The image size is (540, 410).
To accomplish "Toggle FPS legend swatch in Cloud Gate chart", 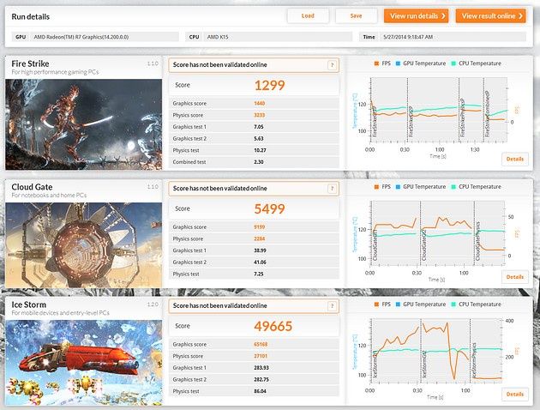I will coord(376,187).
